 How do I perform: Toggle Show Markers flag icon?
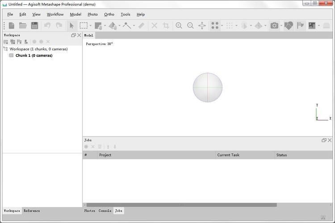point(301,25)
